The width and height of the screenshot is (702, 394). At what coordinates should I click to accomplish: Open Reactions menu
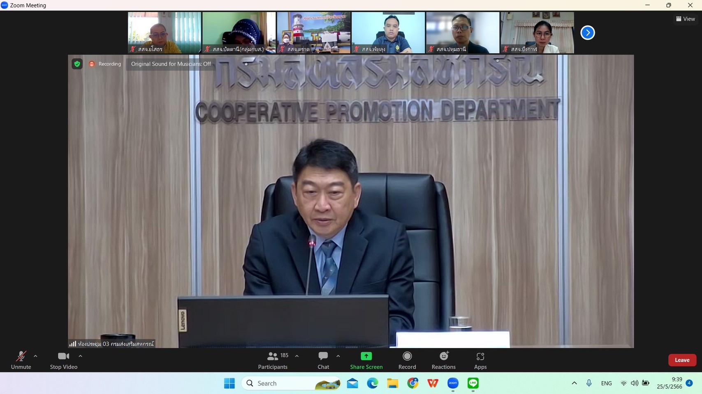[443, 360]
